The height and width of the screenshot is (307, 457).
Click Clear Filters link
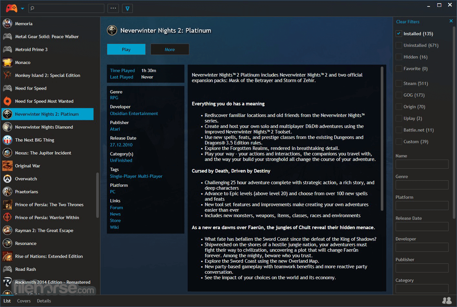408,22
